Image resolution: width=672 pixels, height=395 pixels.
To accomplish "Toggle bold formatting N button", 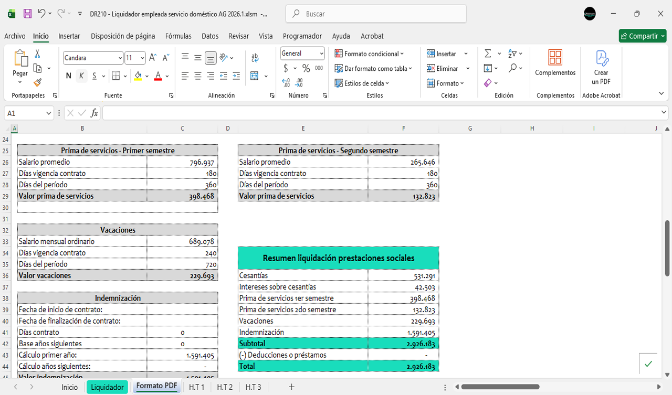I will [x=68, y=76].
